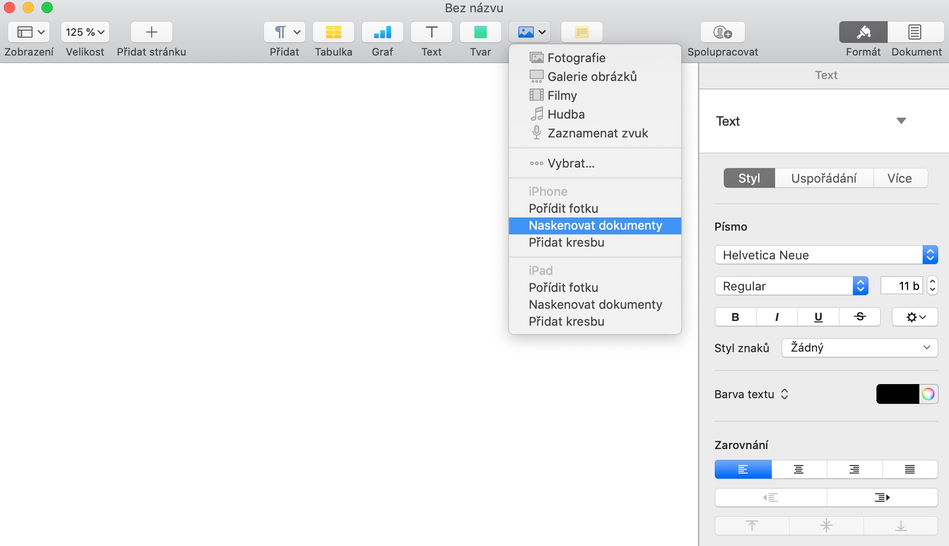The height and width of the screenshot is (546, 949).
Task: Choose Naskenovat dokumenty under iPhone
Action: pyautogui.click(x=595, y=225)
